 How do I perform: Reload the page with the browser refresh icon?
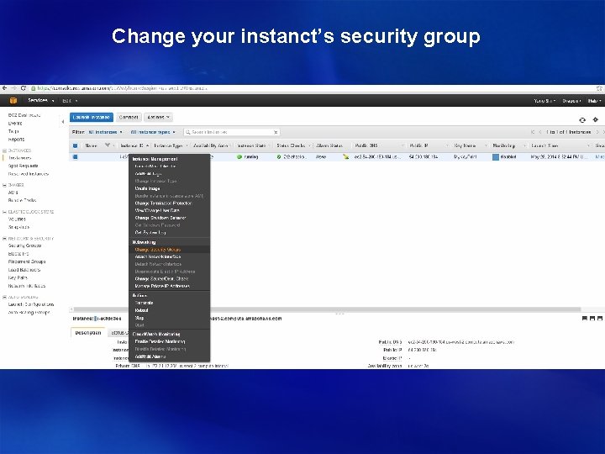(24, 88)
